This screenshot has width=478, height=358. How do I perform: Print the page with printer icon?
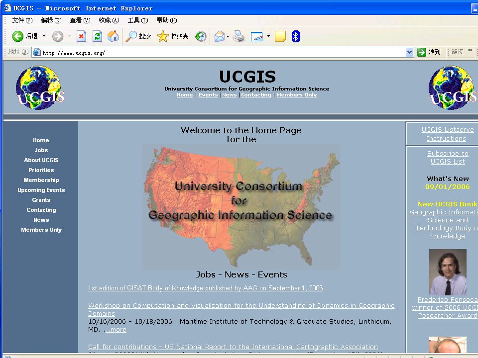[x=239, y=36]
